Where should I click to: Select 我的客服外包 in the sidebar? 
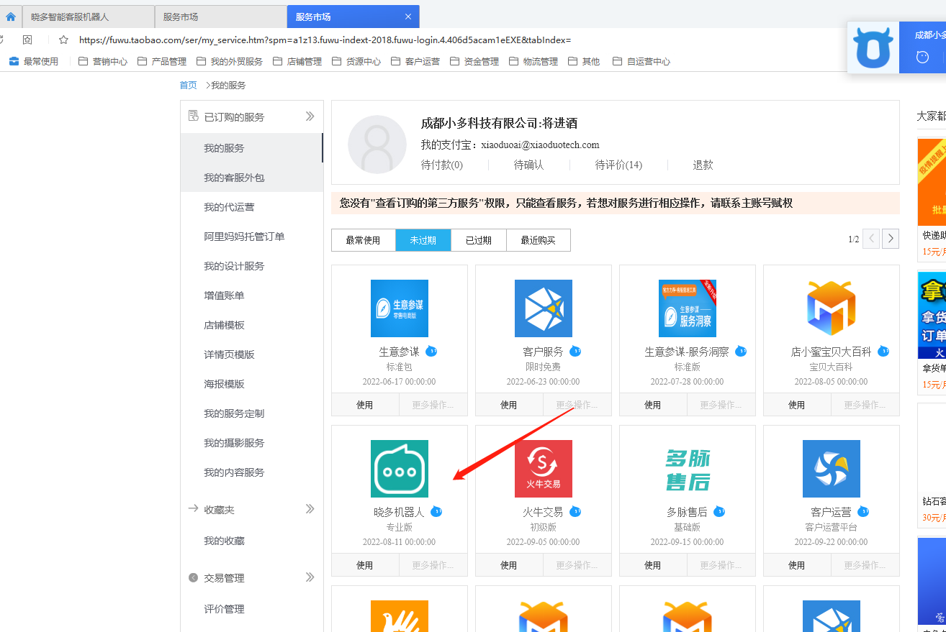point(251,178)
